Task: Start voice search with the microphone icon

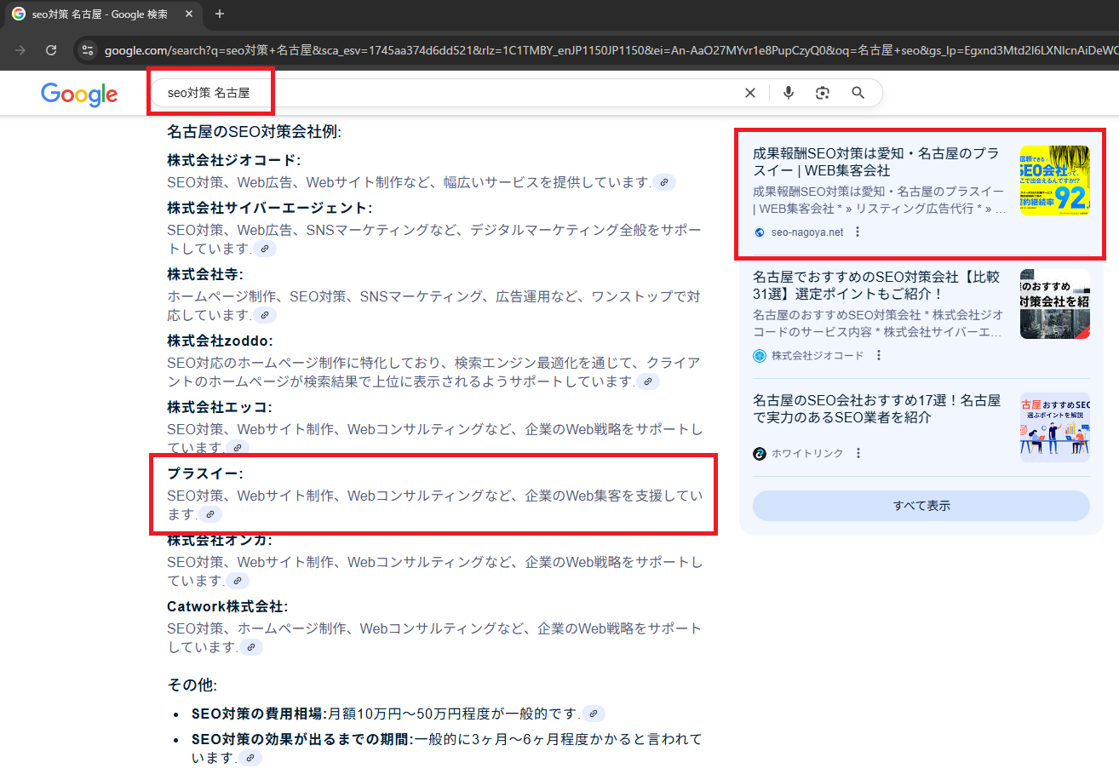Action: point(789,93)
